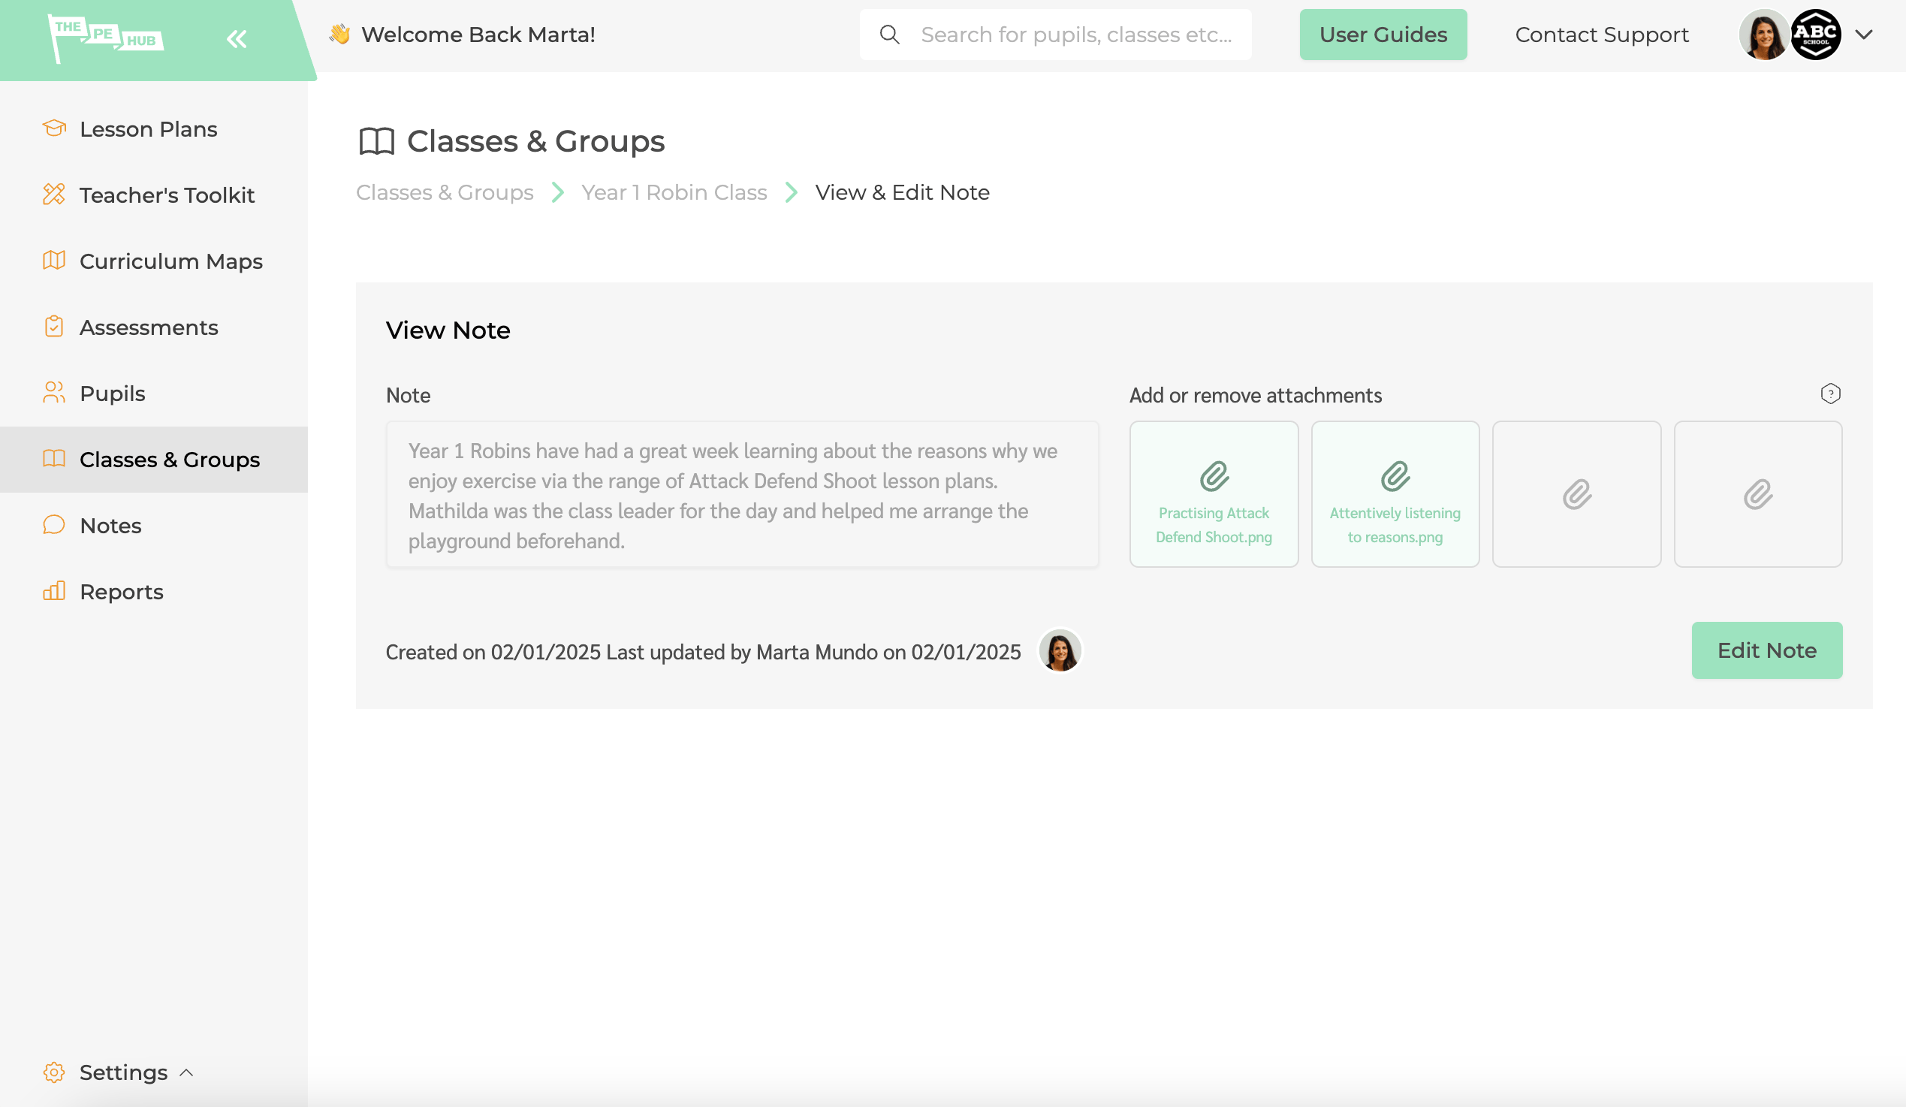Open User Guides
The image size is (1906, 1107).
[1383, 34]
